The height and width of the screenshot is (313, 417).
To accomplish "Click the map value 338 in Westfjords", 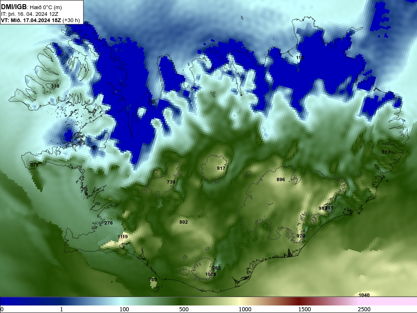I will 55,86.
